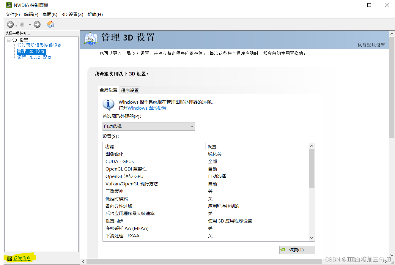
Task: Select the 平滑处理 - FXAA row
Action: point(206,236)
